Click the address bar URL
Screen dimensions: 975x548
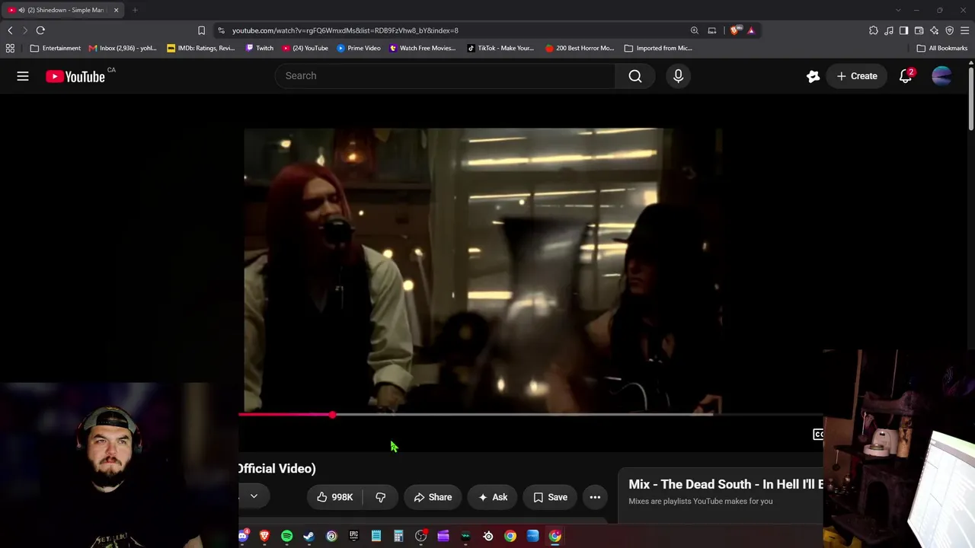point(345,30)
